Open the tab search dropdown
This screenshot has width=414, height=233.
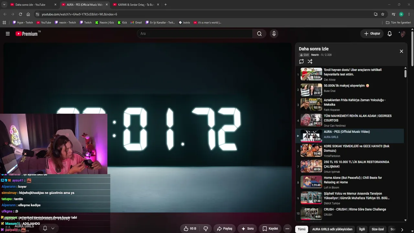click(x=4, y=5)
